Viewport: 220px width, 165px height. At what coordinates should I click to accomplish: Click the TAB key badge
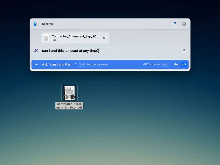click(x=165, y=64)
